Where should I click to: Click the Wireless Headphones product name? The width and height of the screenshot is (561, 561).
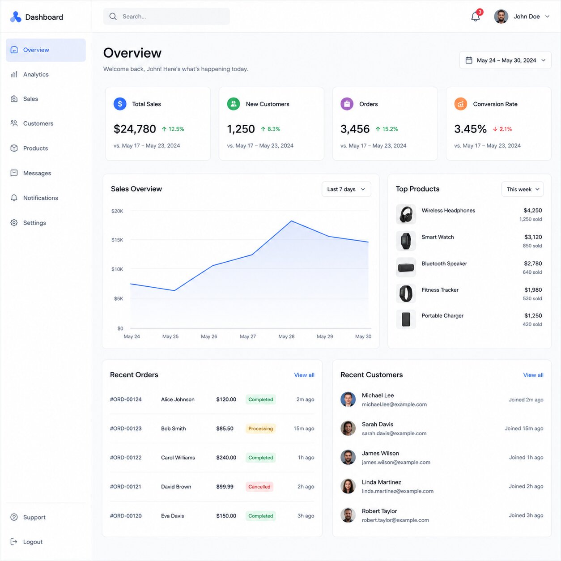pos(448,211)
